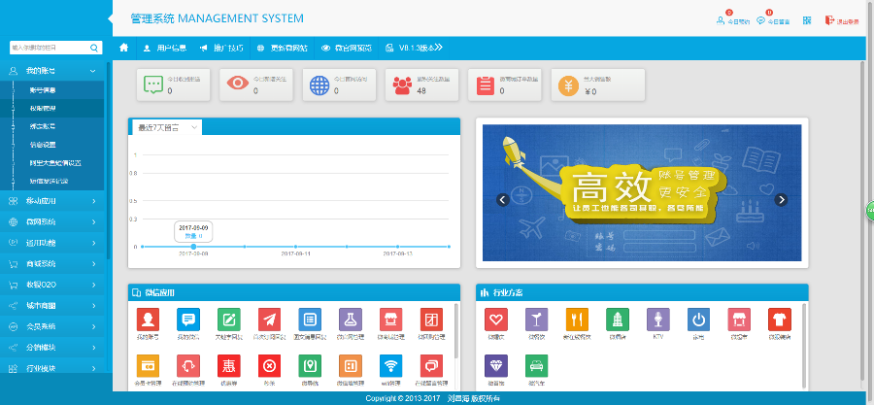Click the logout link in the header

point(842,20)
